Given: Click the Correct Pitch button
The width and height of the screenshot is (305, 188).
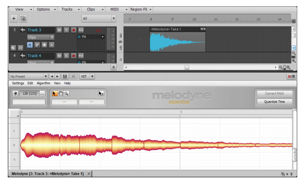Looking at the screenshot, I should [275, 94].
